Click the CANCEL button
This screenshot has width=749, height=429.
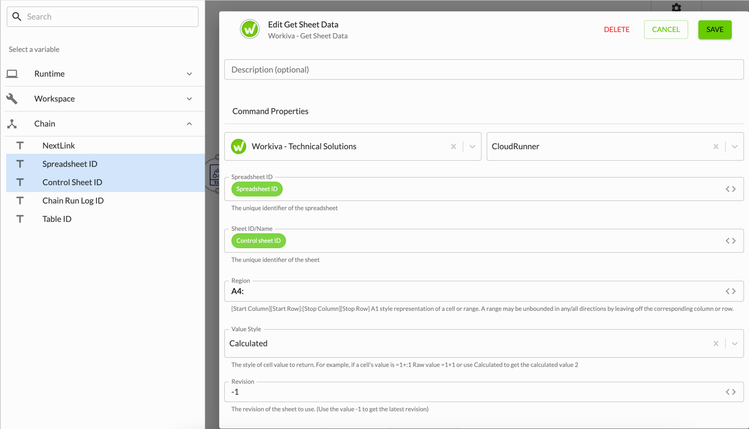[x=666, y=29]
